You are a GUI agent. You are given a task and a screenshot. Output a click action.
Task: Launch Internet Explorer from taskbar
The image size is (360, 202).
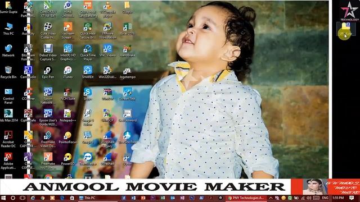pyautogui.click(x=33, y=198)
